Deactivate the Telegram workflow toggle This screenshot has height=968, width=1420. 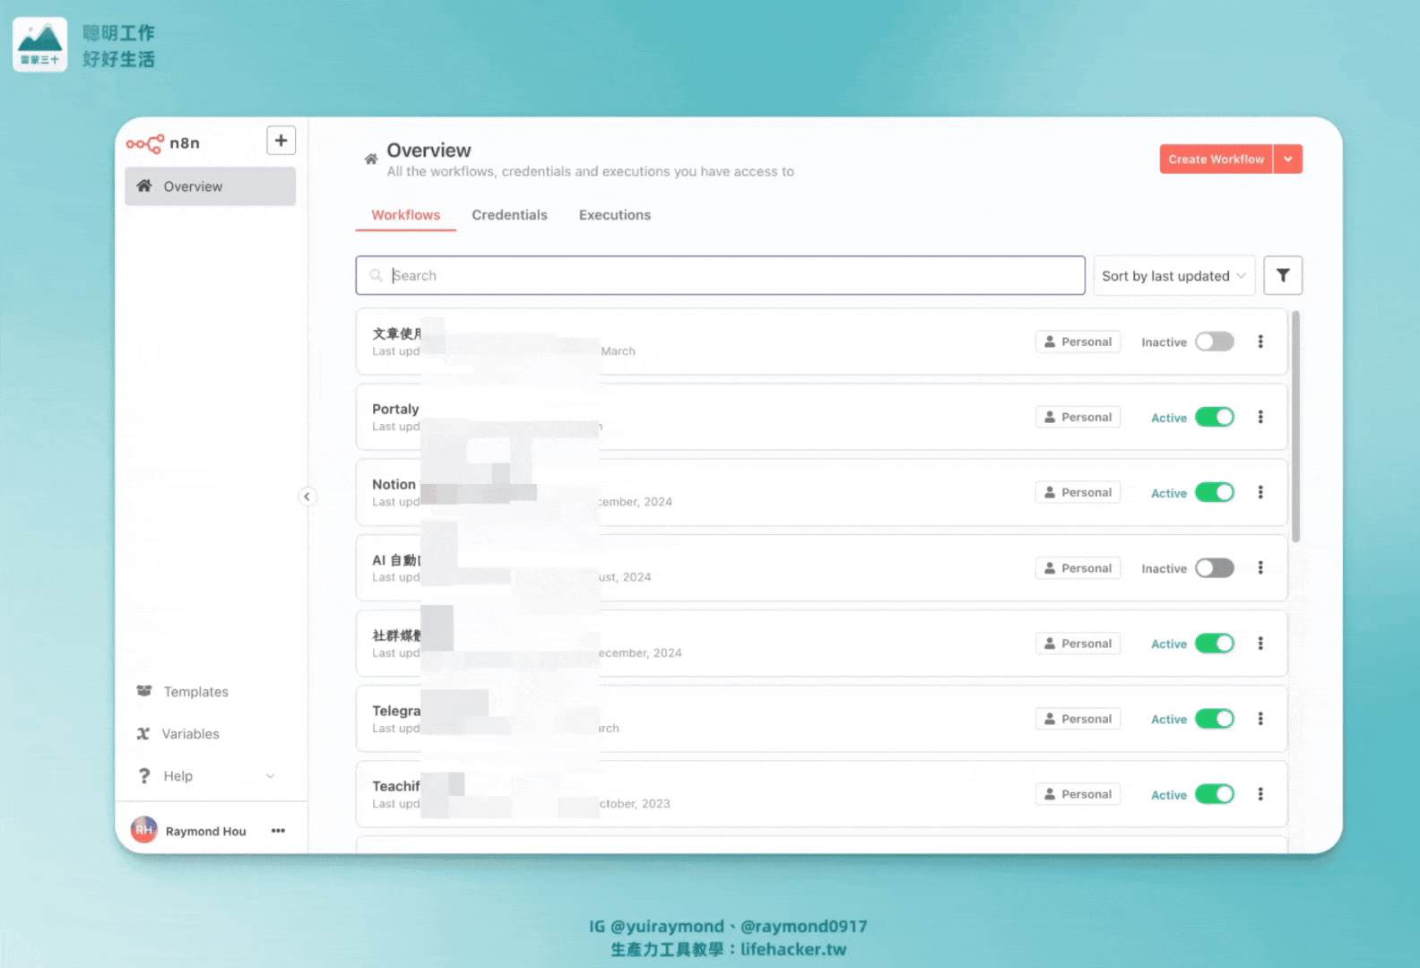coord(1215,719)
